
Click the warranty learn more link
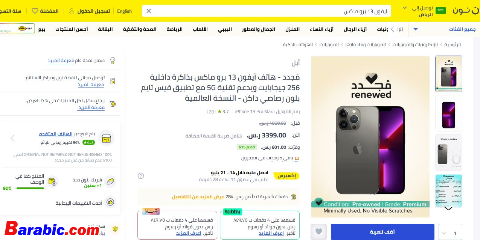click(x=61, y=60)
